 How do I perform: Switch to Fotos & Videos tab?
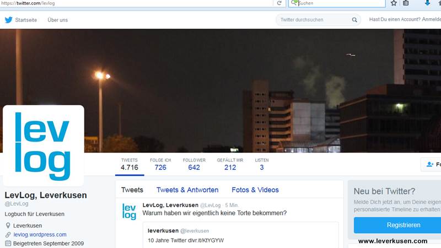click(x=255, y=190)
